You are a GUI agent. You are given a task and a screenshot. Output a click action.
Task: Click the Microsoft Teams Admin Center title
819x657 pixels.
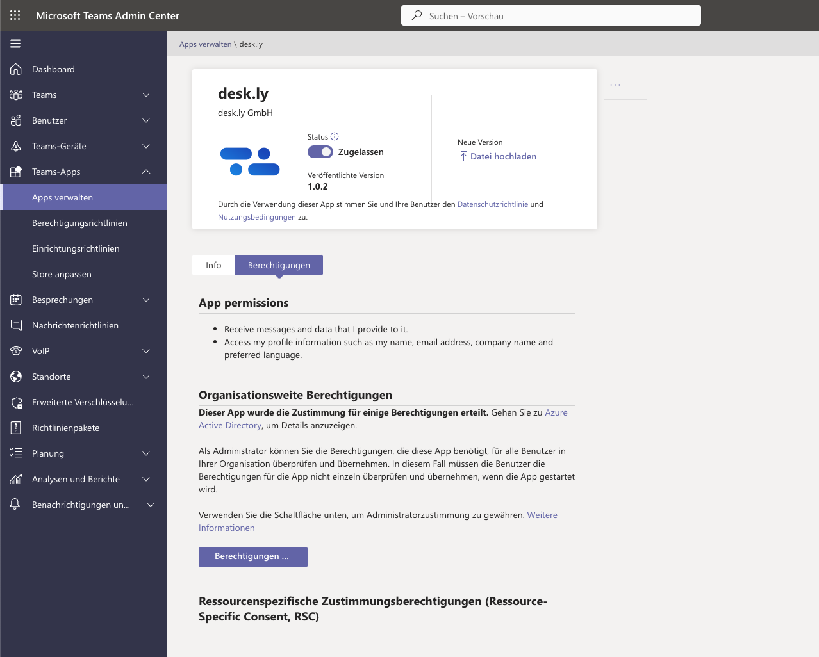(108, 15)
